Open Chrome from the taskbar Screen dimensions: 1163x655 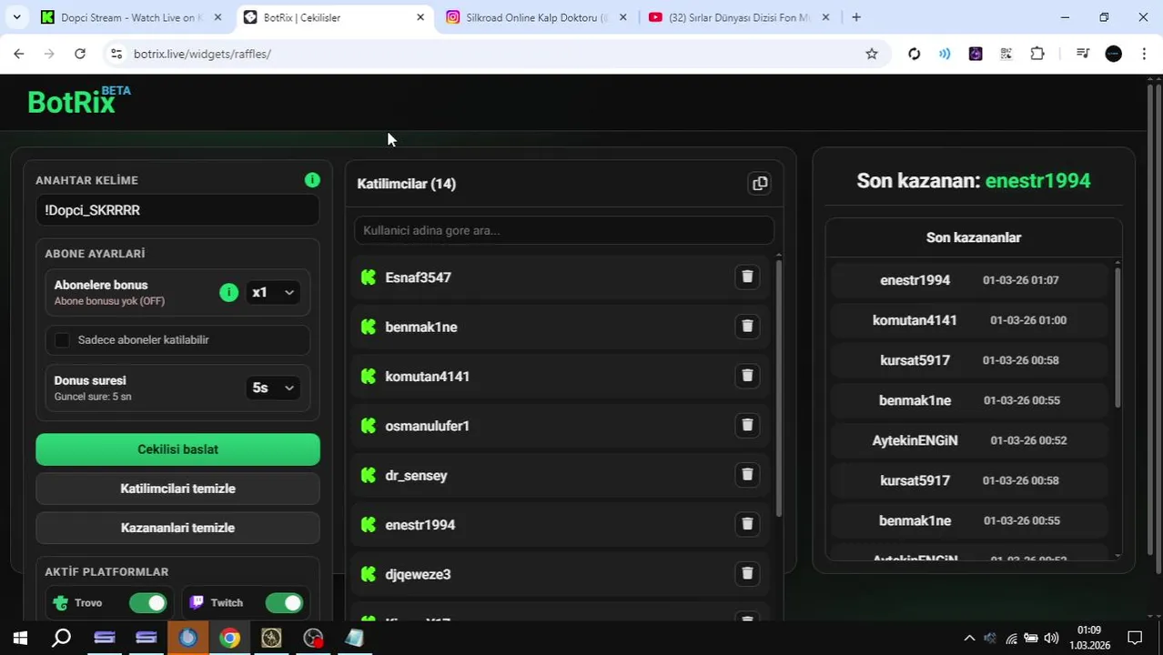pos(229,638)
